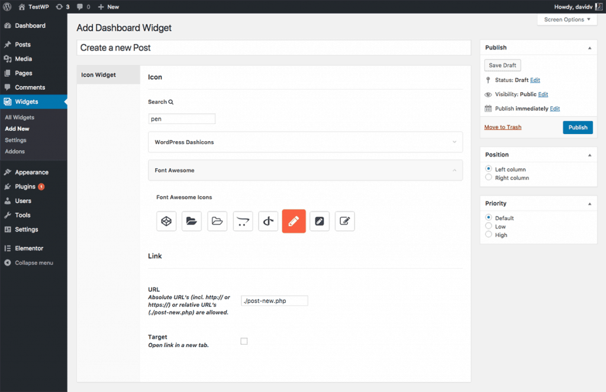The height and width of the screenshot is (392, 606).
Task: Choose the 3D cube icon
Action: coord(166,221)
